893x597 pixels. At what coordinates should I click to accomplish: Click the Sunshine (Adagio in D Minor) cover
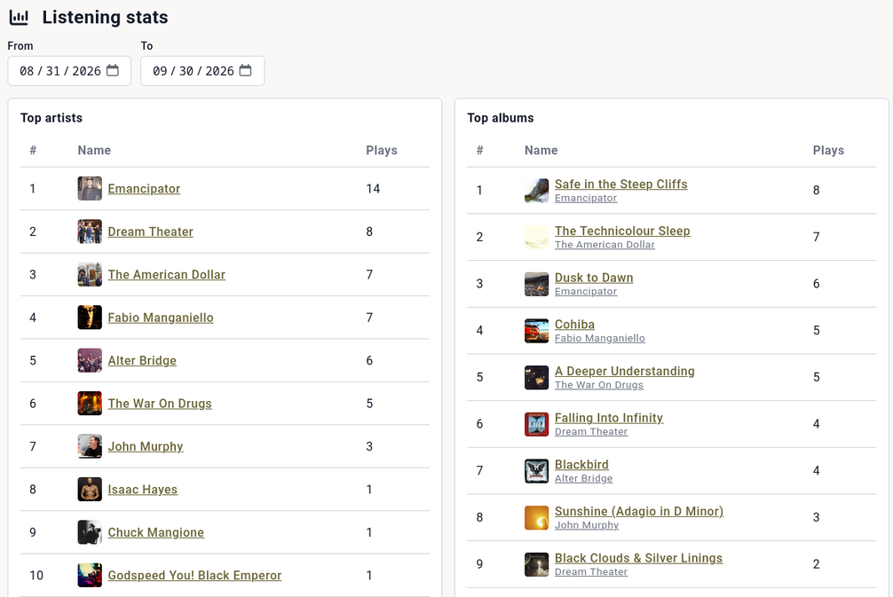point(536,517)
